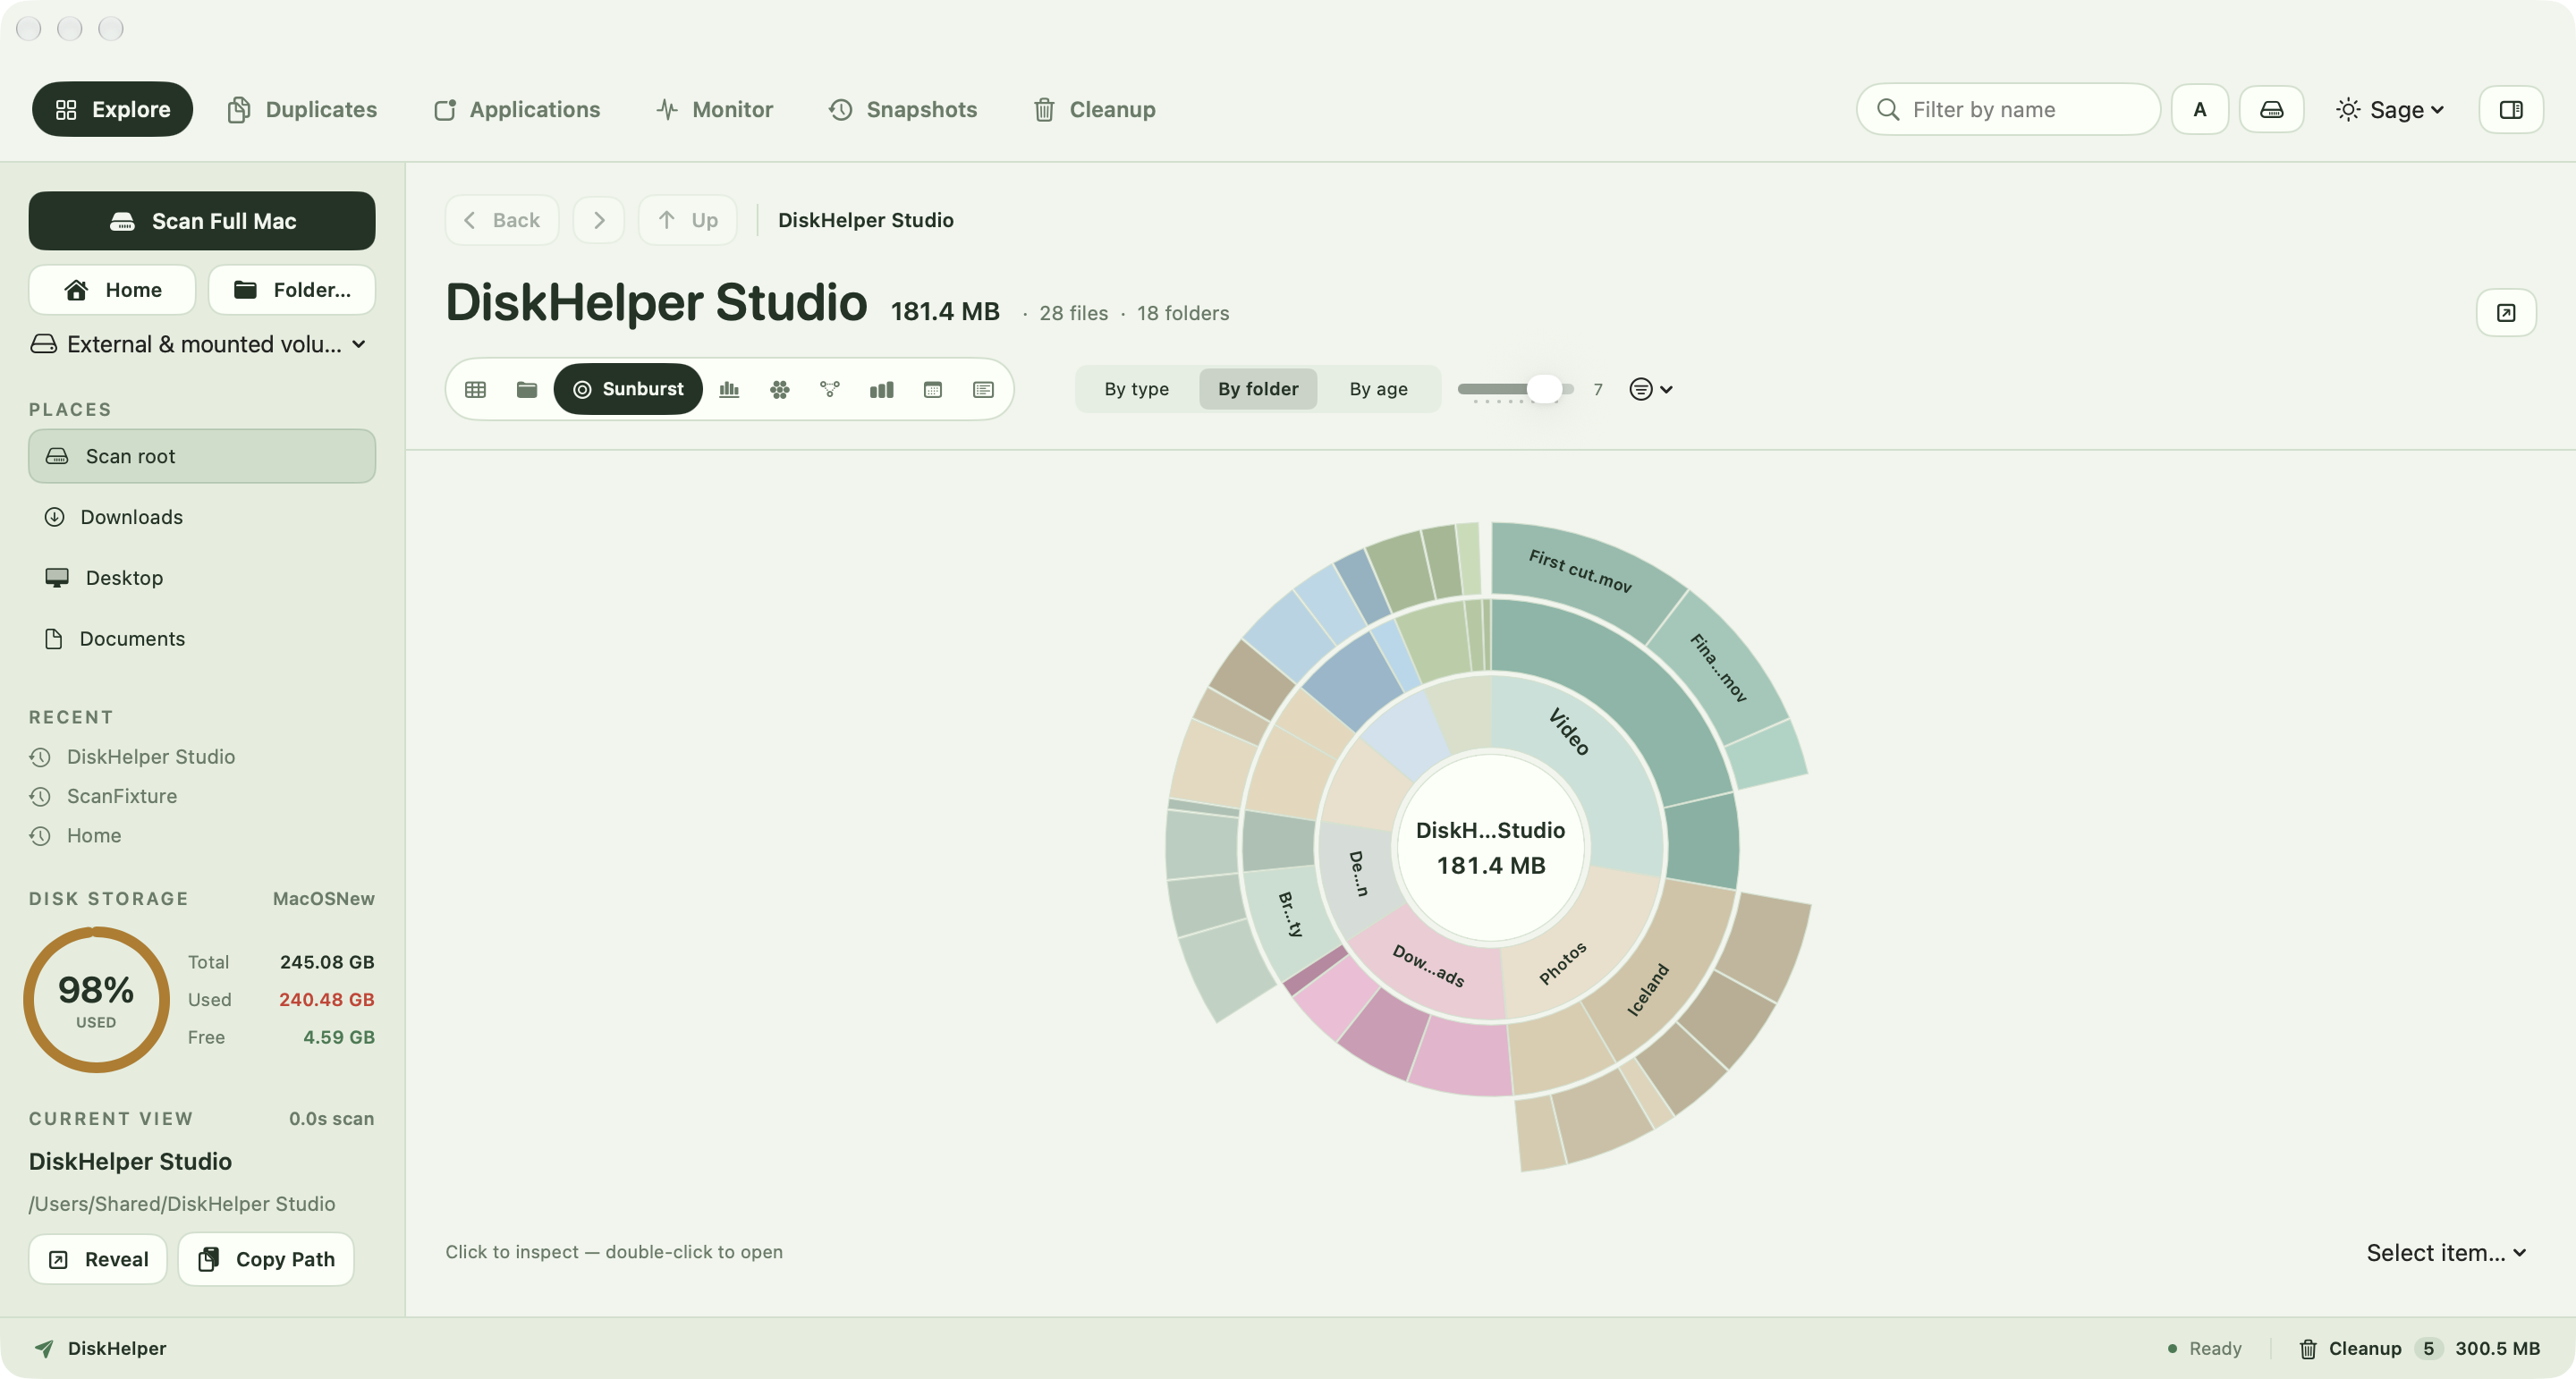Click the 98% used disk storage ring

96,999
